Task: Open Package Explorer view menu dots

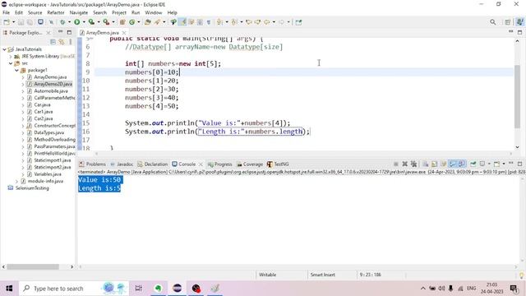Action: [x=71, y=42]
